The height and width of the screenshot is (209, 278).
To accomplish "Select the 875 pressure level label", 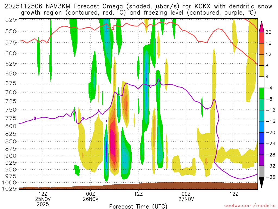I will (11, 149).
